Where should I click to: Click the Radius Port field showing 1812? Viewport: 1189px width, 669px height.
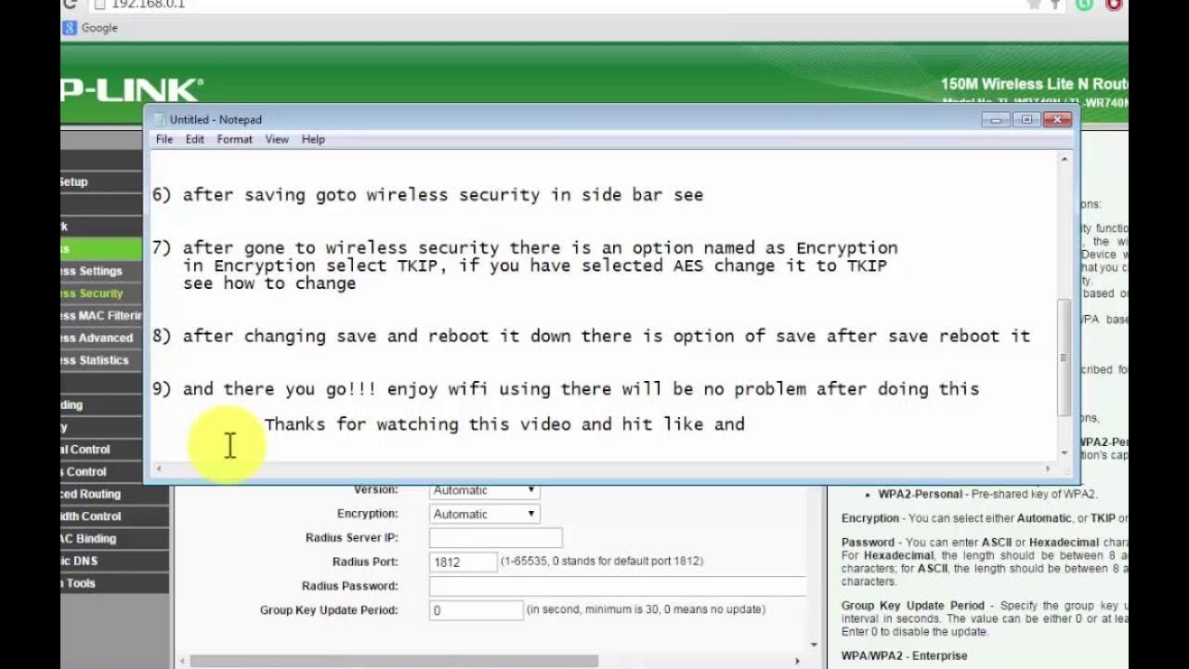click(x=463, y=562)
